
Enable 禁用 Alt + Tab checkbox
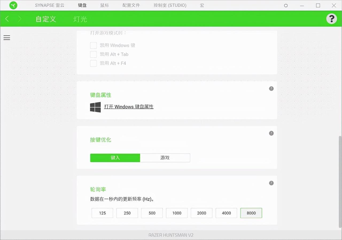pyautogui.click(x=93, y=54)
